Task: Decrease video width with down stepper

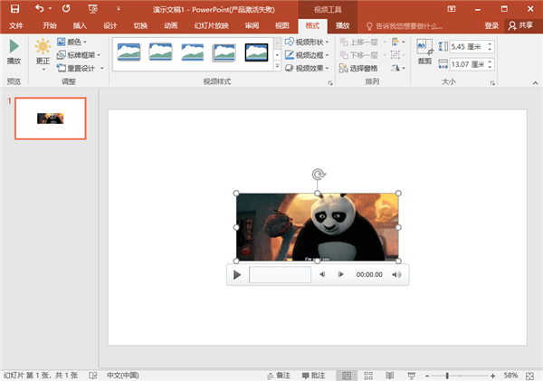Action: click(x=490, y=67)
